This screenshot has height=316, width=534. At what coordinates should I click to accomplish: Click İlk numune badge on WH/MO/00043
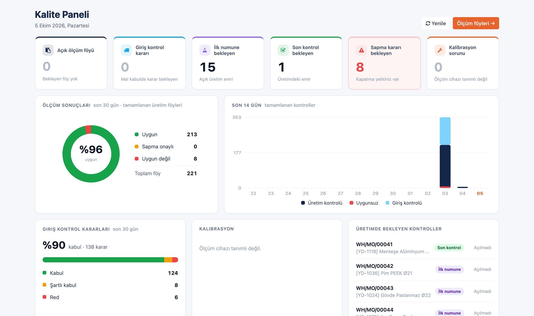[449, 291]
